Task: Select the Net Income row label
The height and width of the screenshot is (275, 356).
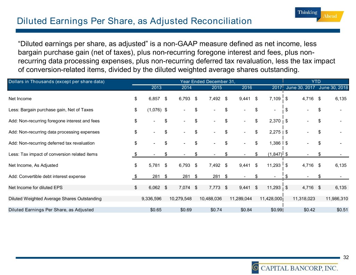Action: [20, 99]
